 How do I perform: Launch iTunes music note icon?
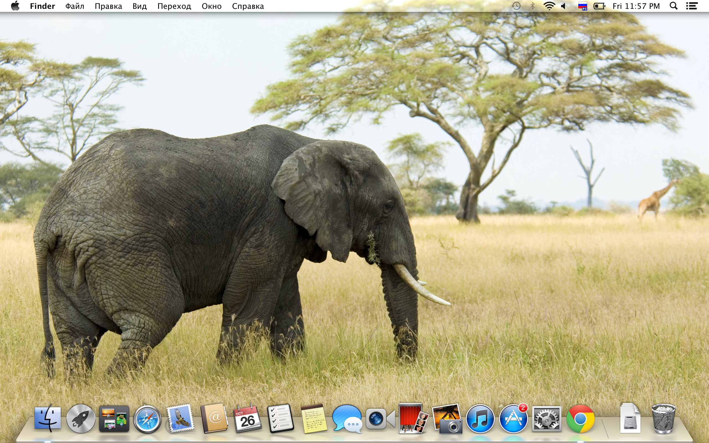click(480, 419)
